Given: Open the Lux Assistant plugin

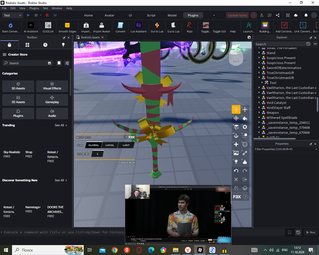Looking at the screenshot, I should pyautogui.click(x=138, y=27).
